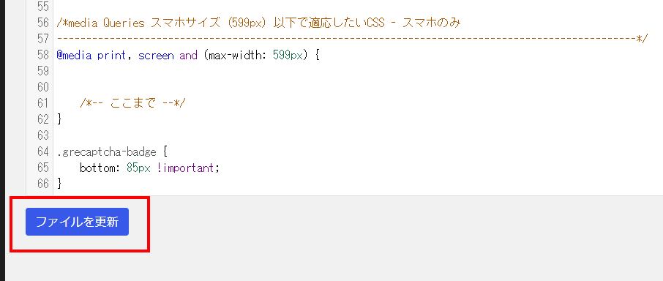The width and height of the screenshot is (663, 281).
Task: Place cursor on @media keyword
Action: click(x=74, y=56)
